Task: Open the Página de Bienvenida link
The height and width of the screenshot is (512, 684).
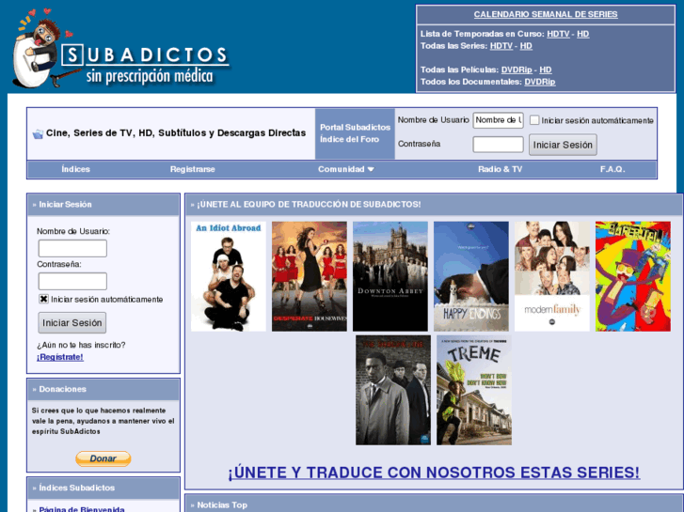Action: [82, 509]
